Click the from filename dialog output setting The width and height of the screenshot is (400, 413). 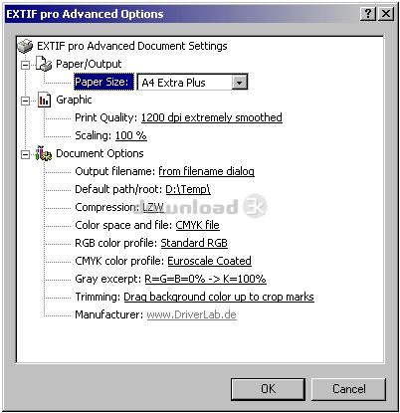click(x=206, y=171)
